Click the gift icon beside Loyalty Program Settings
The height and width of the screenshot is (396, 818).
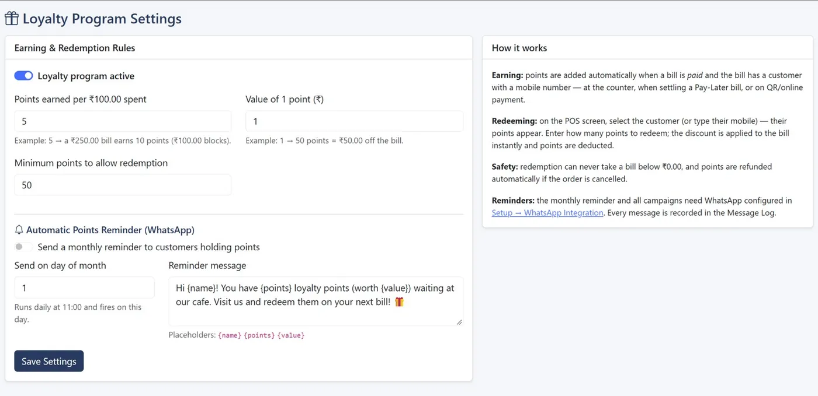point(12,19)
